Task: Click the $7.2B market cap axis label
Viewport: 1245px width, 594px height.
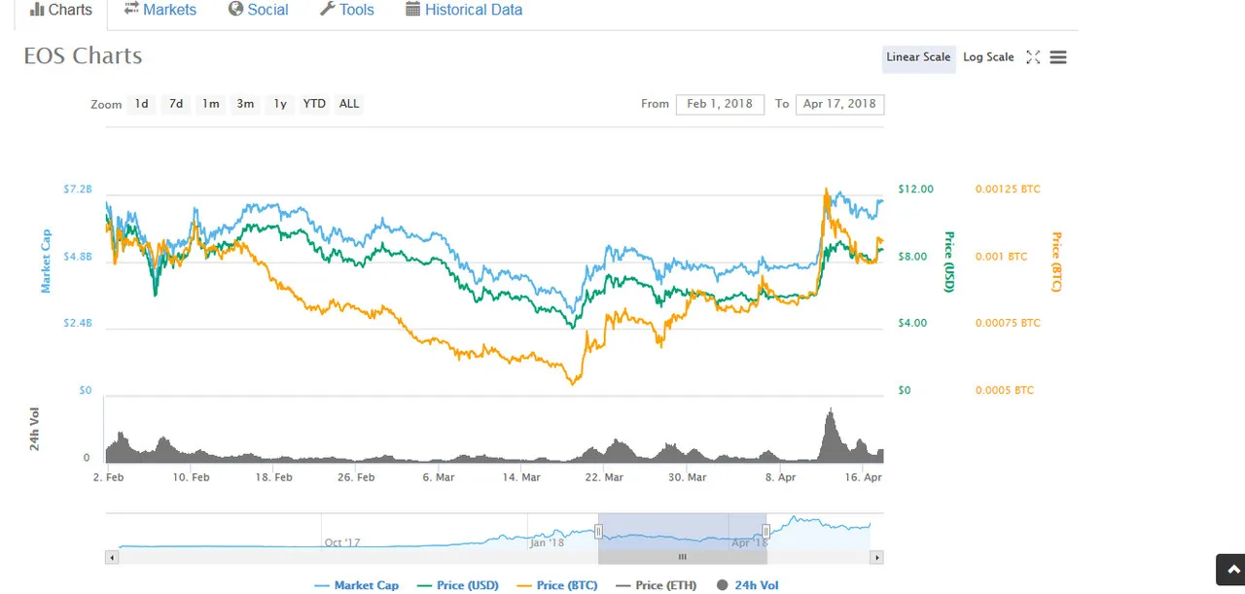Action: 78,190
